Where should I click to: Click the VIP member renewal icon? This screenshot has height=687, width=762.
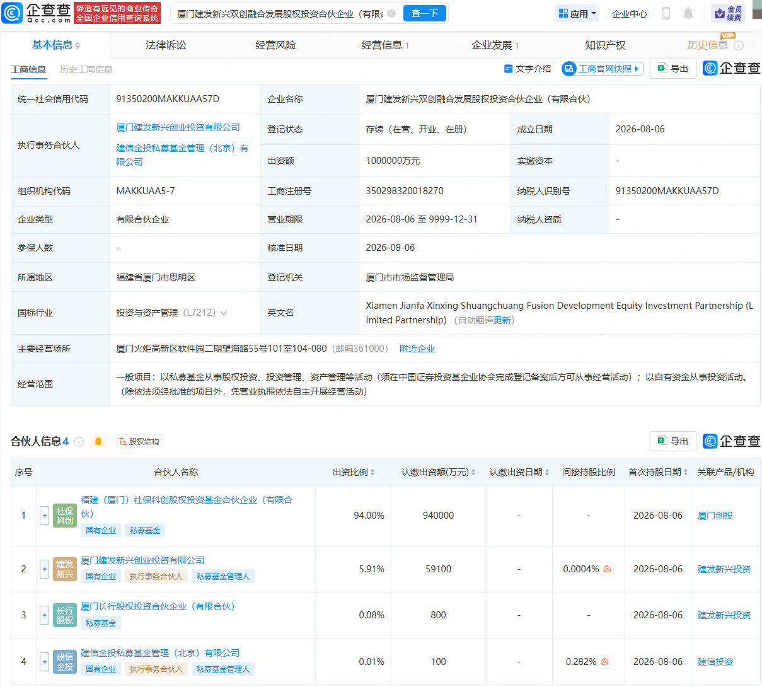(728, 13)
